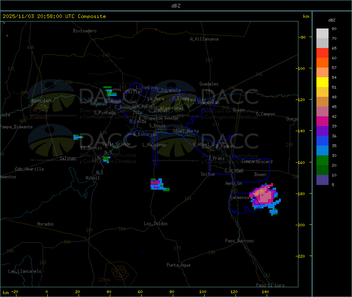Select the magenta 39-42 dBZ legend swatch
The width and height of the screenshot is (352, 297).
pos(322,121)
